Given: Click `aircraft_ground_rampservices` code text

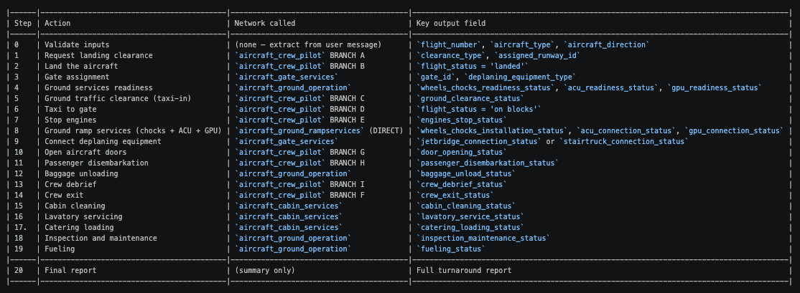Looking at the screenshot, I should (299, 130).
